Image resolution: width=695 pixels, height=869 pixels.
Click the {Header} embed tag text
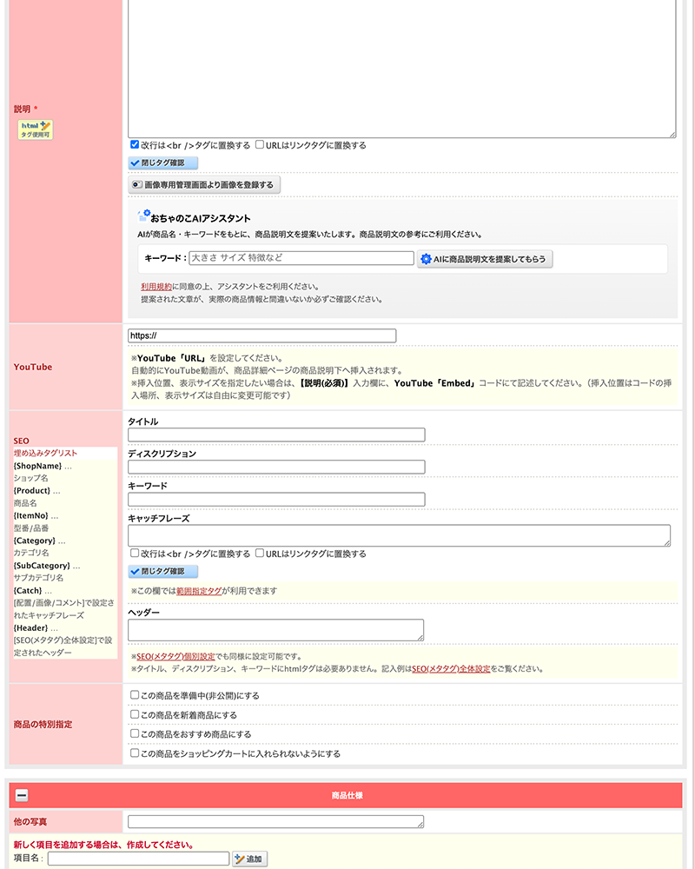point(31,628)
